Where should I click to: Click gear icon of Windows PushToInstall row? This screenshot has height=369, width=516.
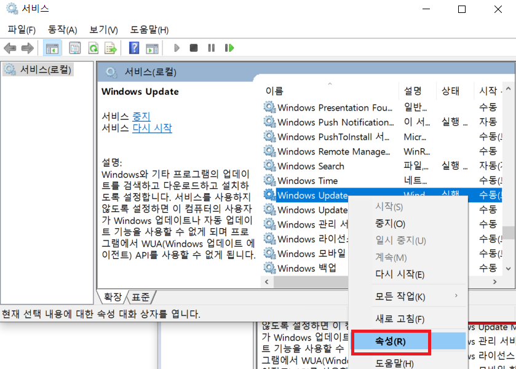coord(269,137)
